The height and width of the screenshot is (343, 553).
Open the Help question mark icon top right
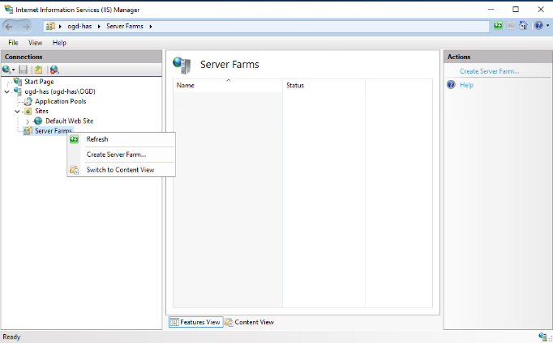tap(538, 26)
